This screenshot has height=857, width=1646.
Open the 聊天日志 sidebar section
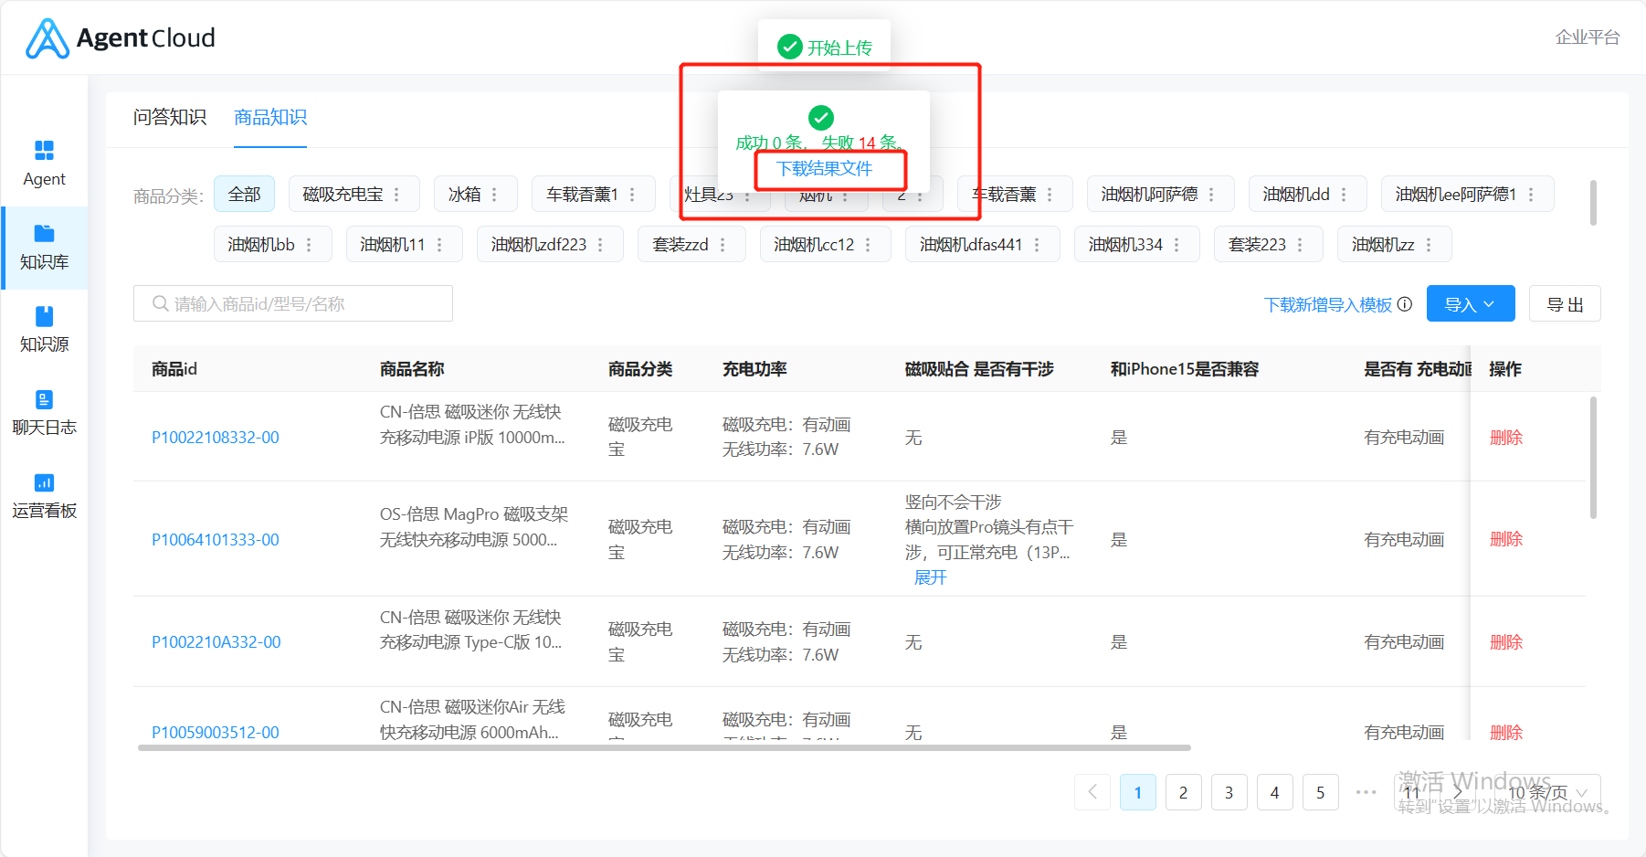pos(44,413)
